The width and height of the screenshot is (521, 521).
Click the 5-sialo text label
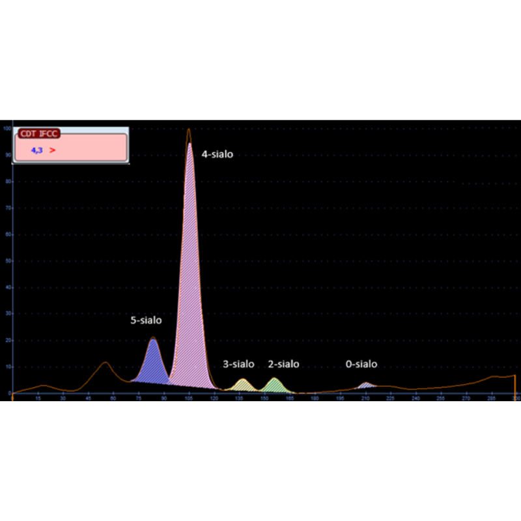(x=146, y=320)
